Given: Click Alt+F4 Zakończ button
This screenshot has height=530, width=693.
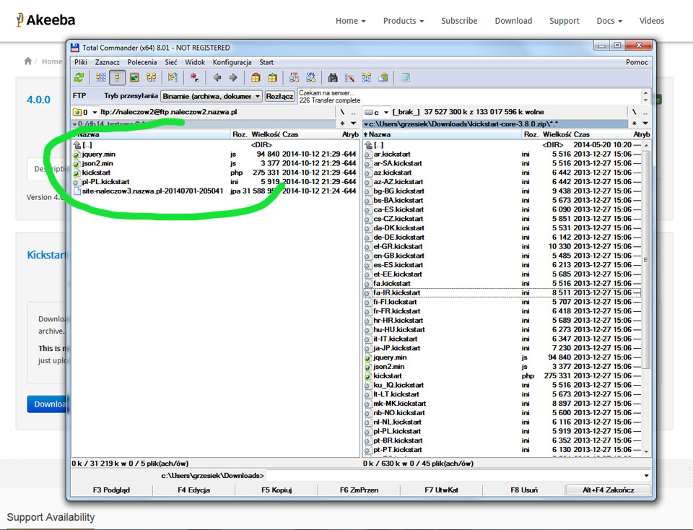Looking at the screenshot, I should click(x=608, y=490).
